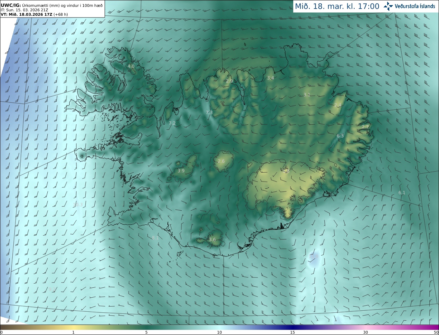The image size is (439, 335).
Task: Click the 3.1 value in the northeast
Action: 307,95
